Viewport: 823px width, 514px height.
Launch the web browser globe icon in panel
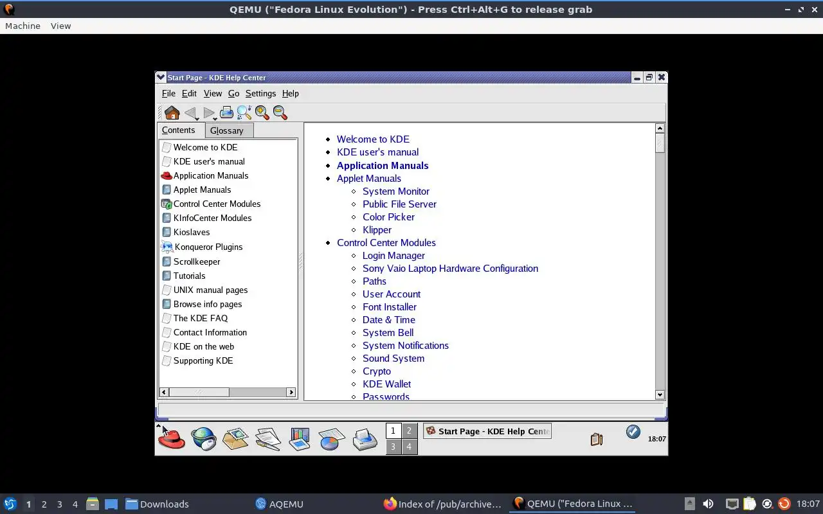point(204,439)
